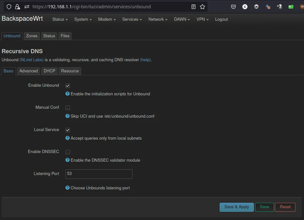This screenshot has height=220, width=304.
Task: Open the (help) link
Action: 145,60
